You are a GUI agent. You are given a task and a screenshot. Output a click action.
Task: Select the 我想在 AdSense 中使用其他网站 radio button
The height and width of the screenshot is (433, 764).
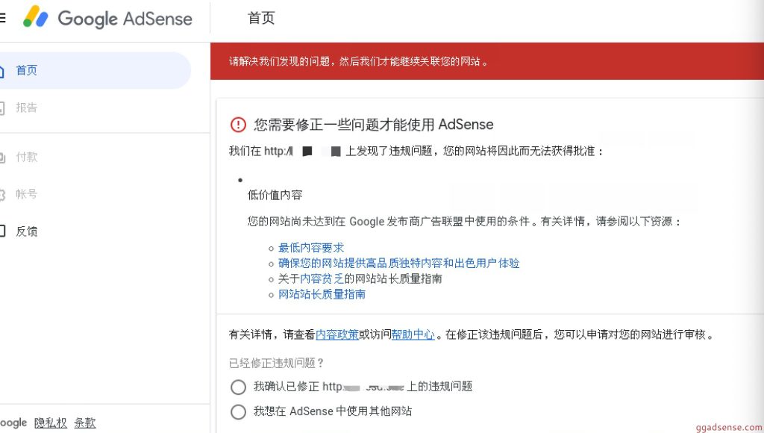point(238,411)
